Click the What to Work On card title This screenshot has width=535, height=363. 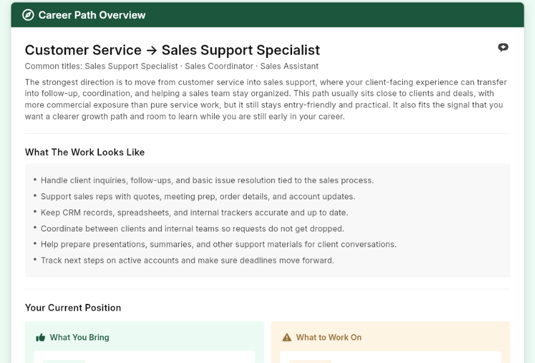[329, 337]
